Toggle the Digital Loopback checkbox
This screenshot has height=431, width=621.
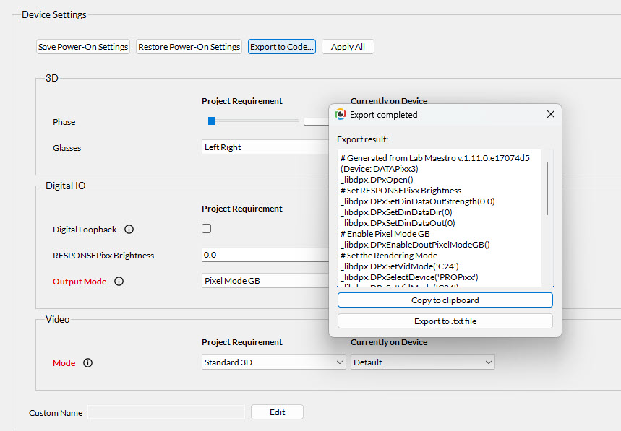[x=206, y=229]
